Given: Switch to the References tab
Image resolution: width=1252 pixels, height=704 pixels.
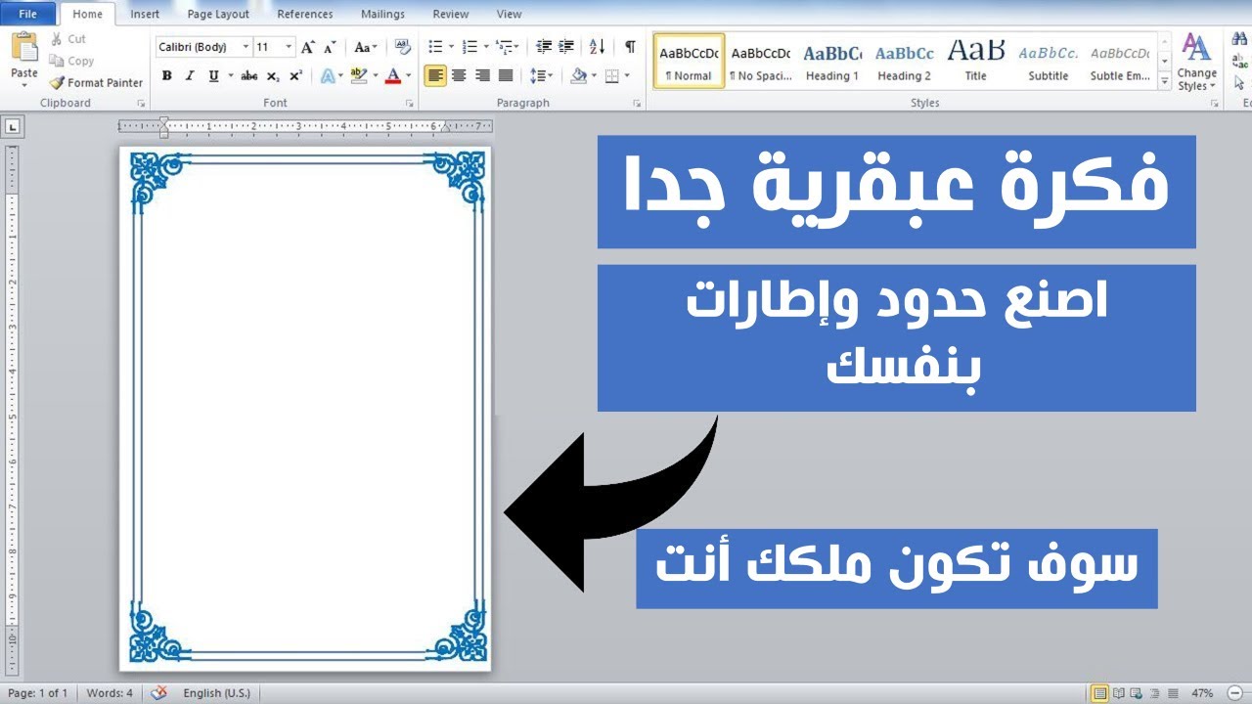Looking at the screenshot, I should [304, 15].
